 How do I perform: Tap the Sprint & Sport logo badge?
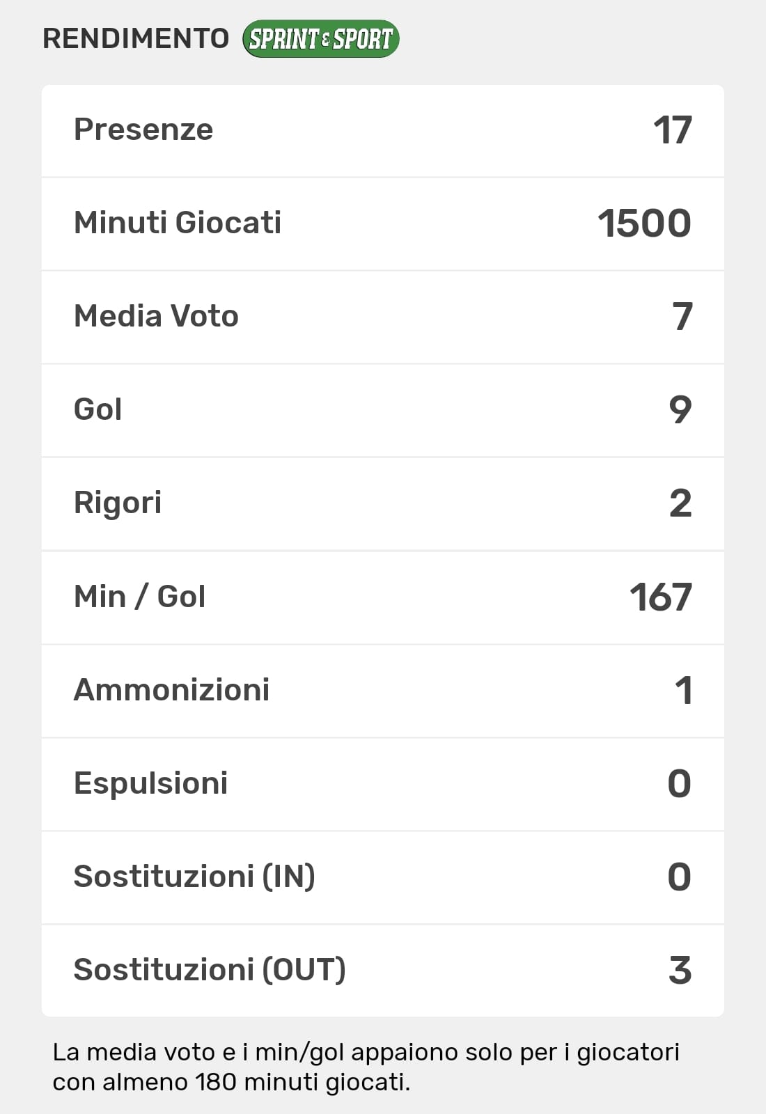click(320, 39)
